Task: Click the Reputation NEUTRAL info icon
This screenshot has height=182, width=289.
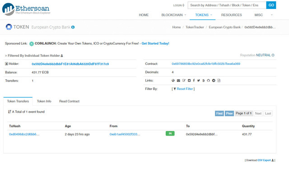Action: (x=273, y=55)
